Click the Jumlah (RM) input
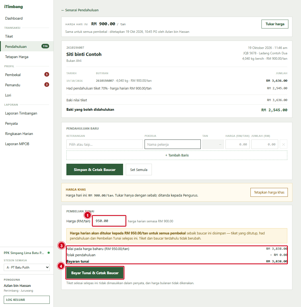 [x=265, y=144]
